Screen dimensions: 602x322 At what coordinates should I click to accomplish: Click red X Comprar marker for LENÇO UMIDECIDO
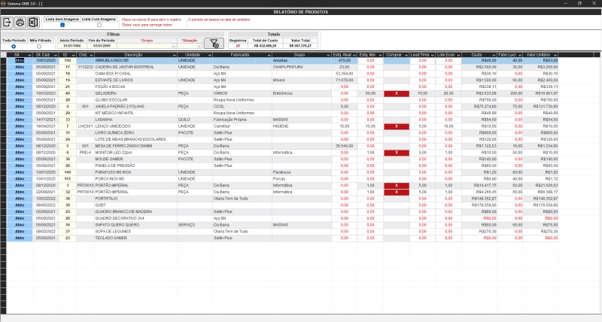click(x=396, y=126)
